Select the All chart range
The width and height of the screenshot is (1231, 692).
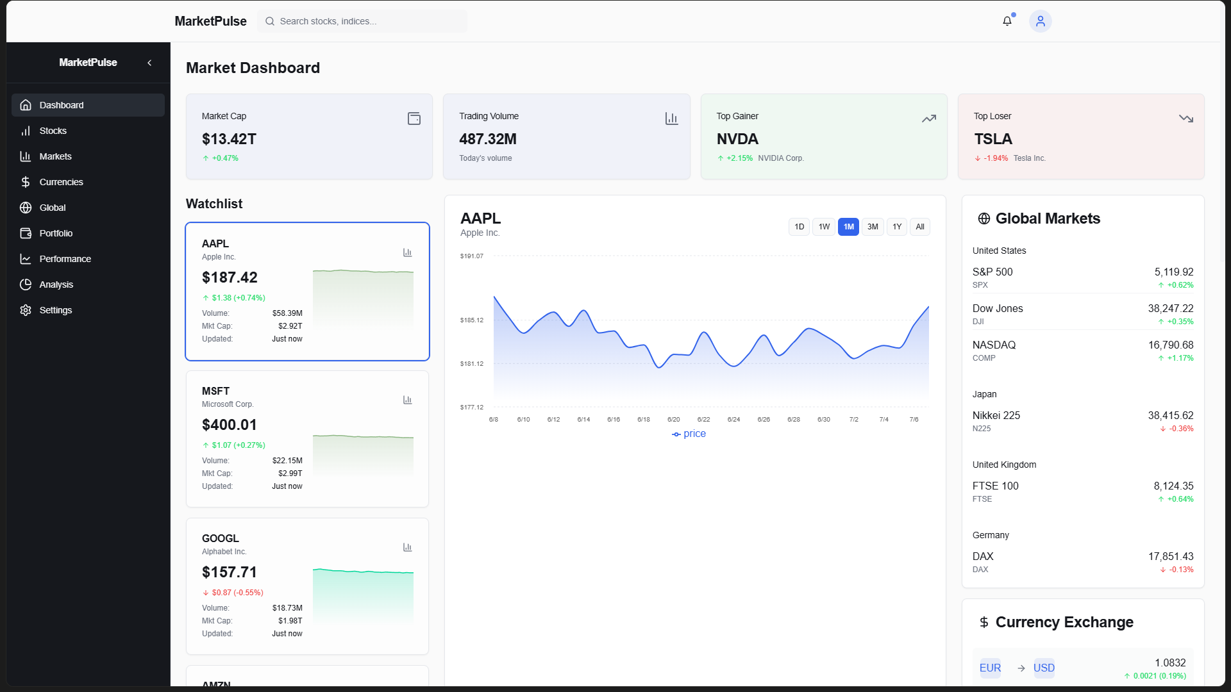tap(920, 227)
